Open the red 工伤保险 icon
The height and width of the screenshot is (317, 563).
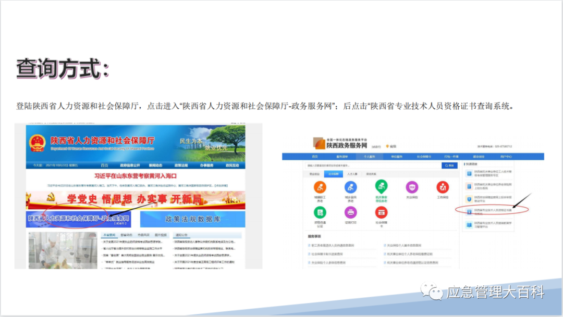443,187
